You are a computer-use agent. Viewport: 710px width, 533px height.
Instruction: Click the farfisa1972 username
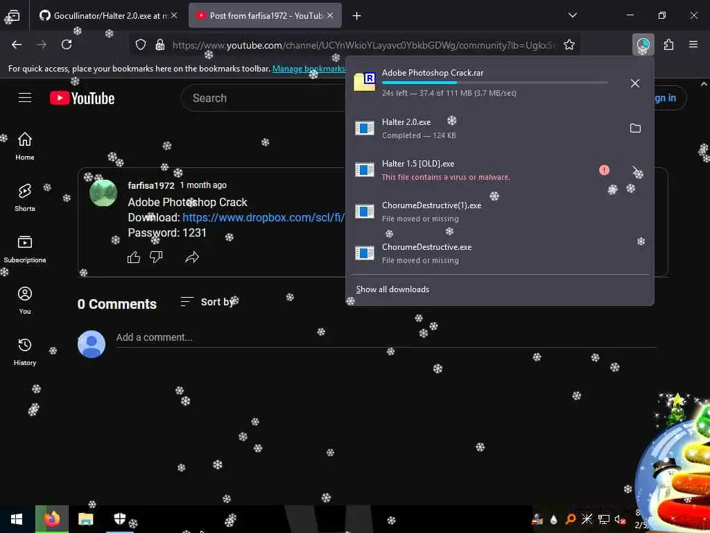[150, 185]
